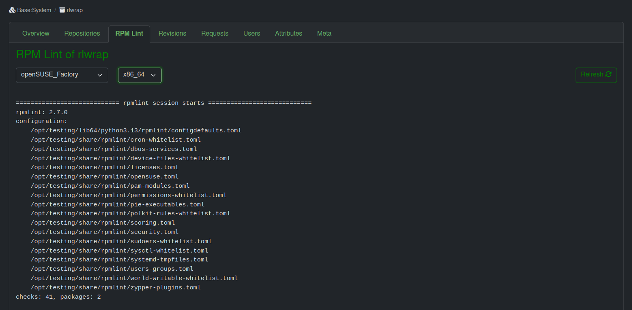Screen dimensions: 632x310
Task: Open the Repositories tab
Action: [x=82, y=34]
